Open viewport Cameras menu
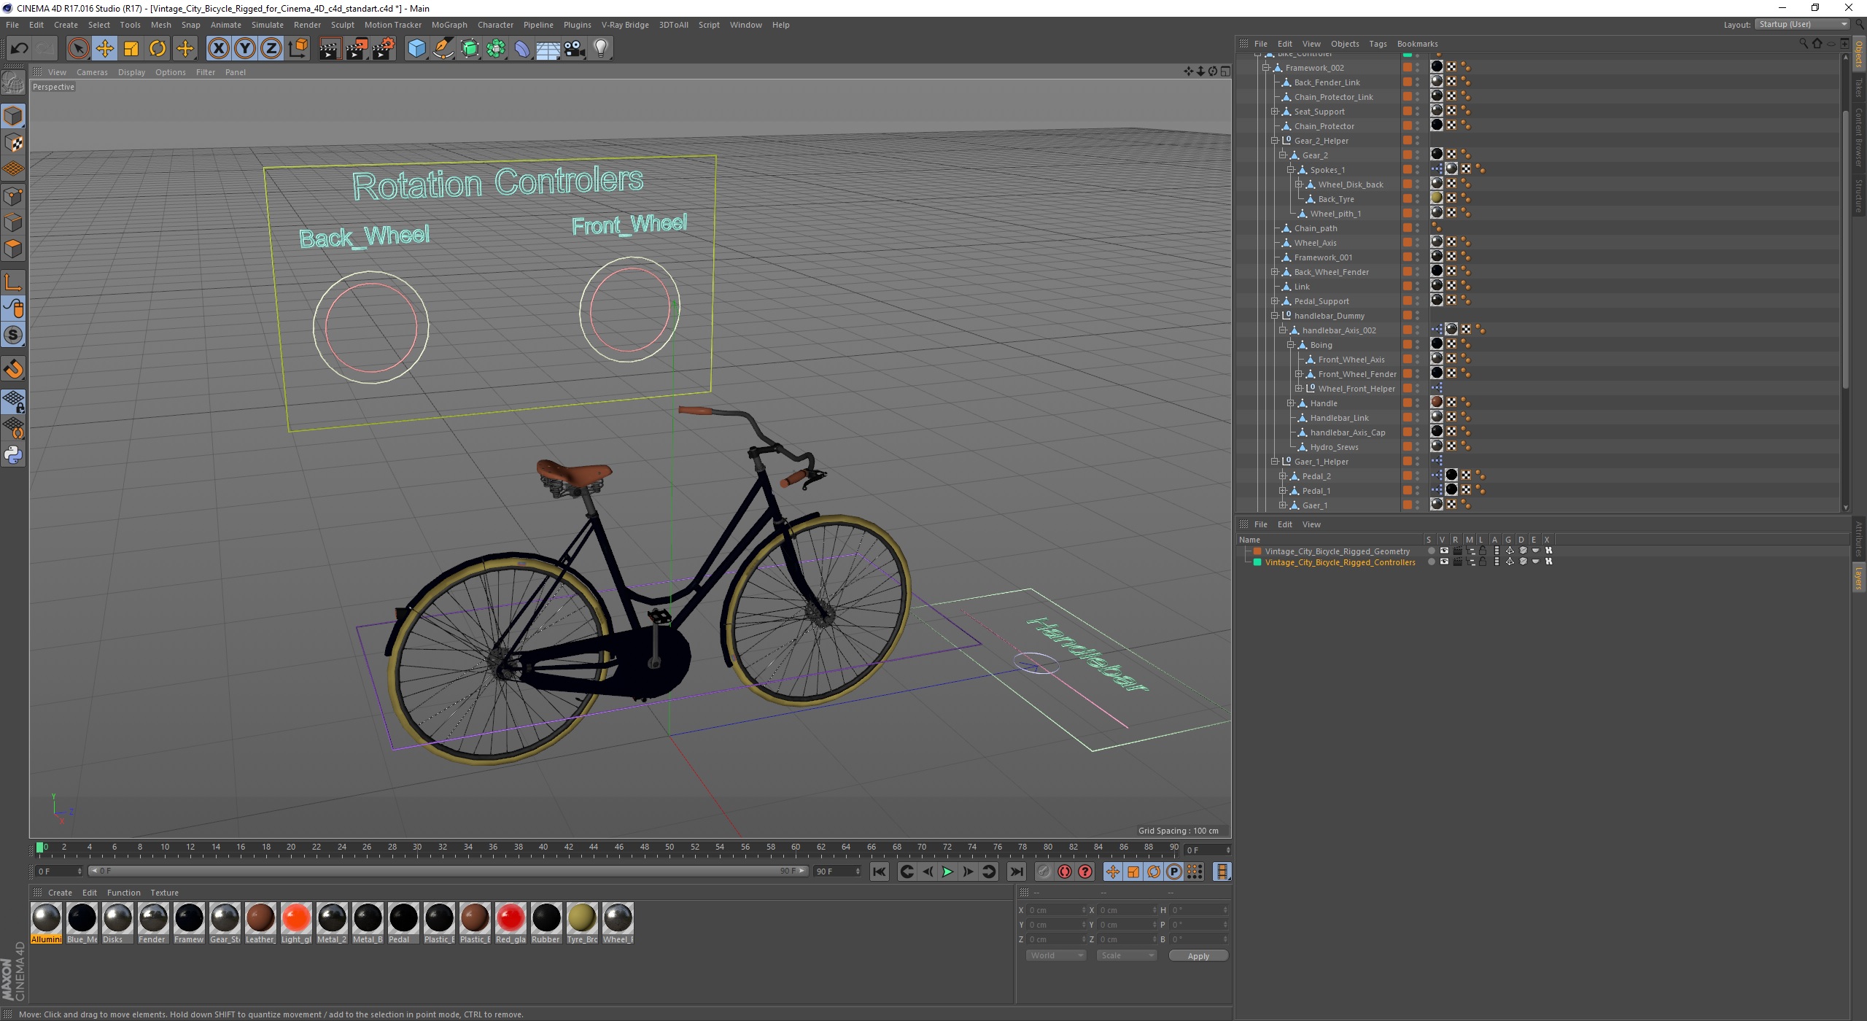The image size is (1867, 1021). point(92,72)
